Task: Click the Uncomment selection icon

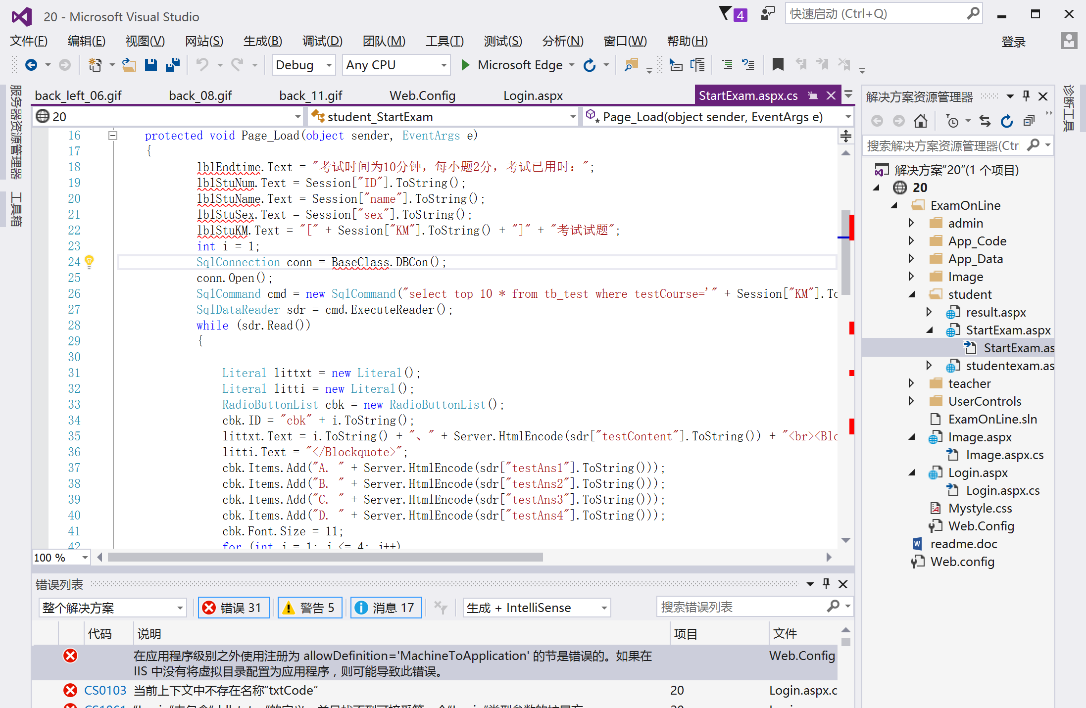Action: click(x=748, y=65)
